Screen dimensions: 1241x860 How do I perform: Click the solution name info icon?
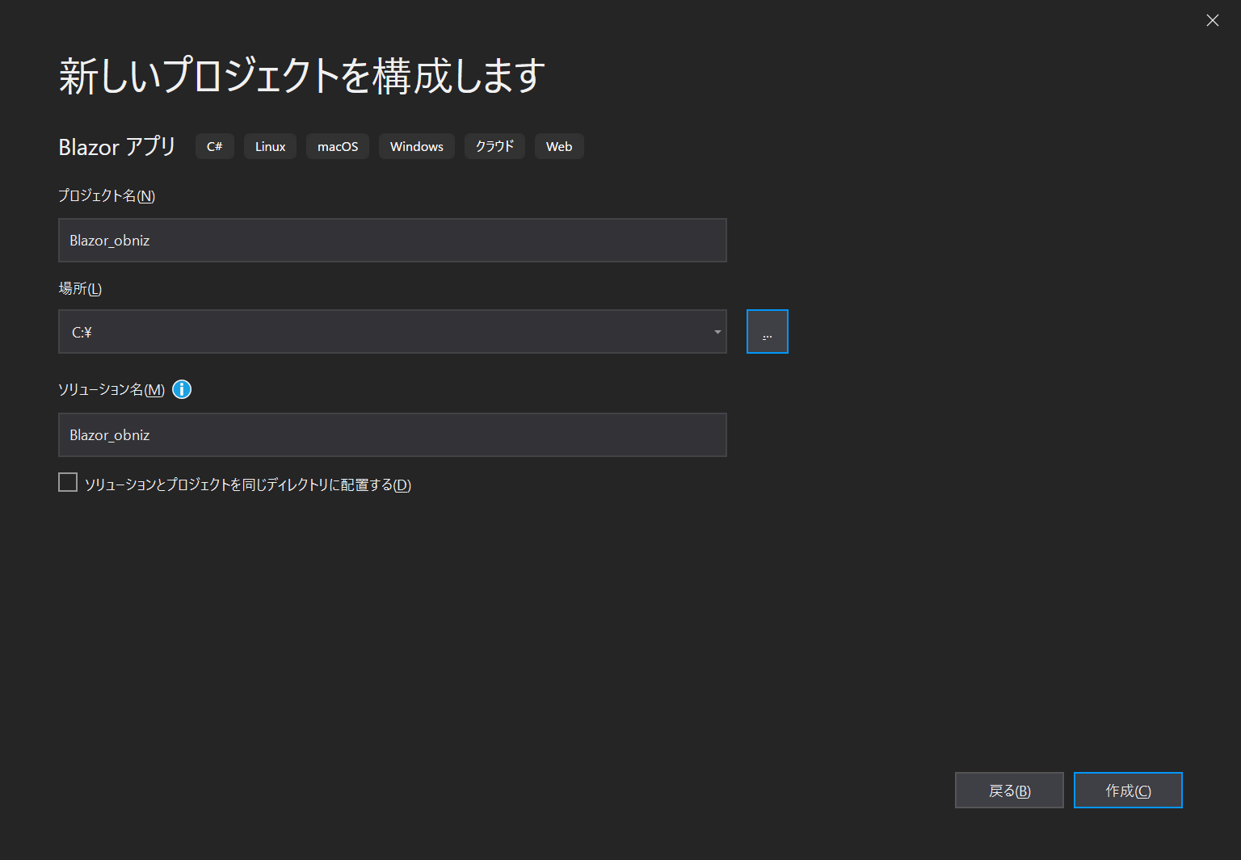coord(182,389)
